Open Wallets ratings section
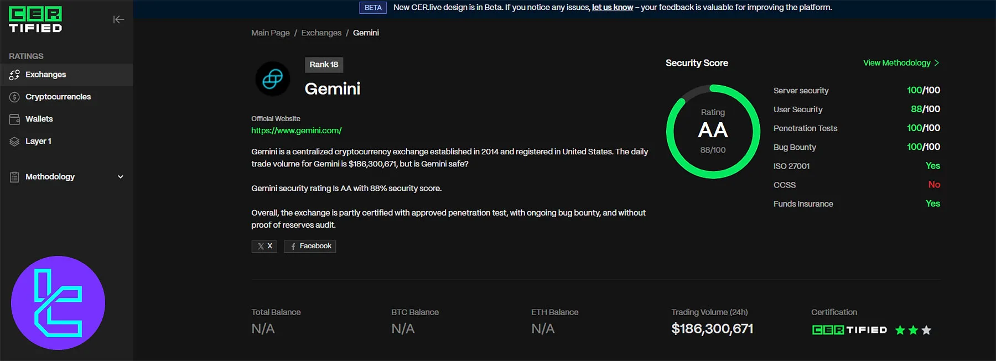 (x=66, y=119)
